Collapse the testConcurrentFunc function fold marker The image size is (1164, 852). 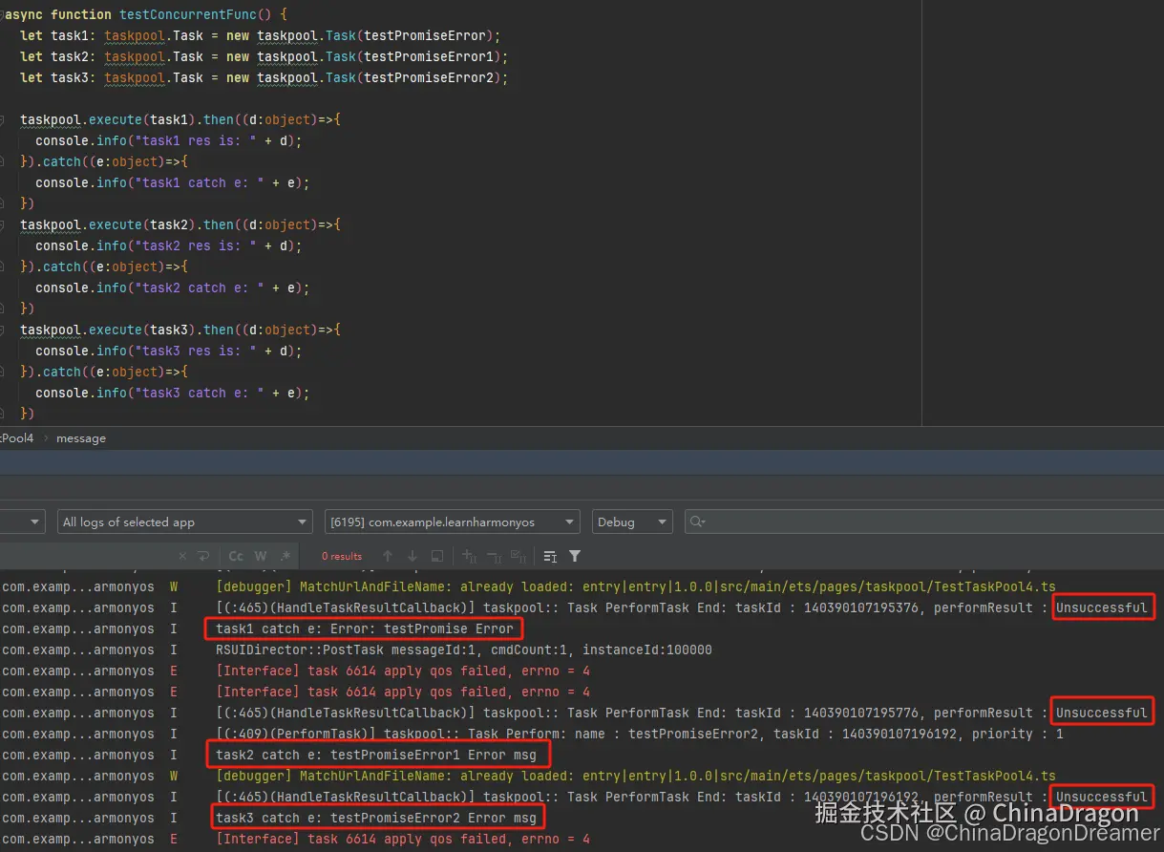2,15
